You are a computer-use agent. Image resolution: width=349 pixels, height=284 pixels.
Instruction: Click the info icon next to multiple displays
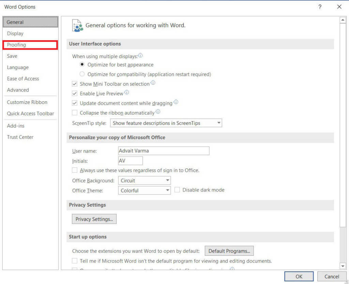(x=140, y=55)
